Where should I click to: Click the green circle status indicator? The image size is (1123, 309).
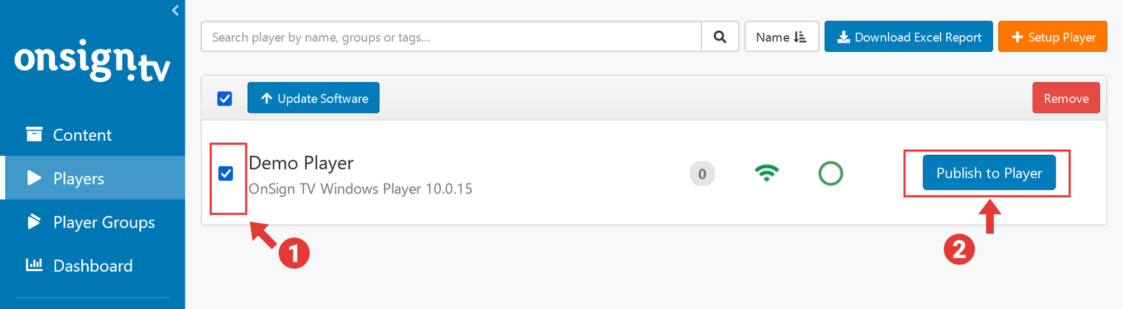click(x=830, y=173)
